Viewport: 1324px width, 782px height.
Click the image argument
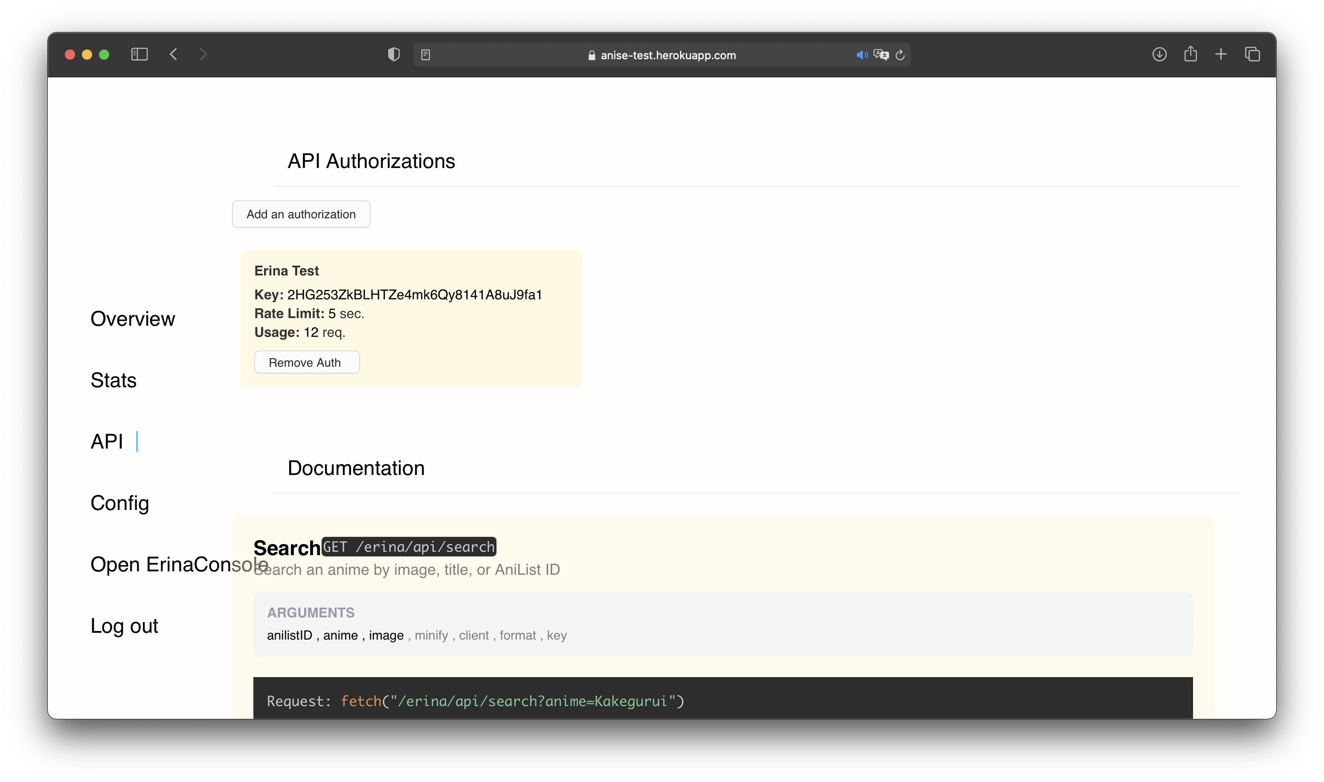coord(386,635)
